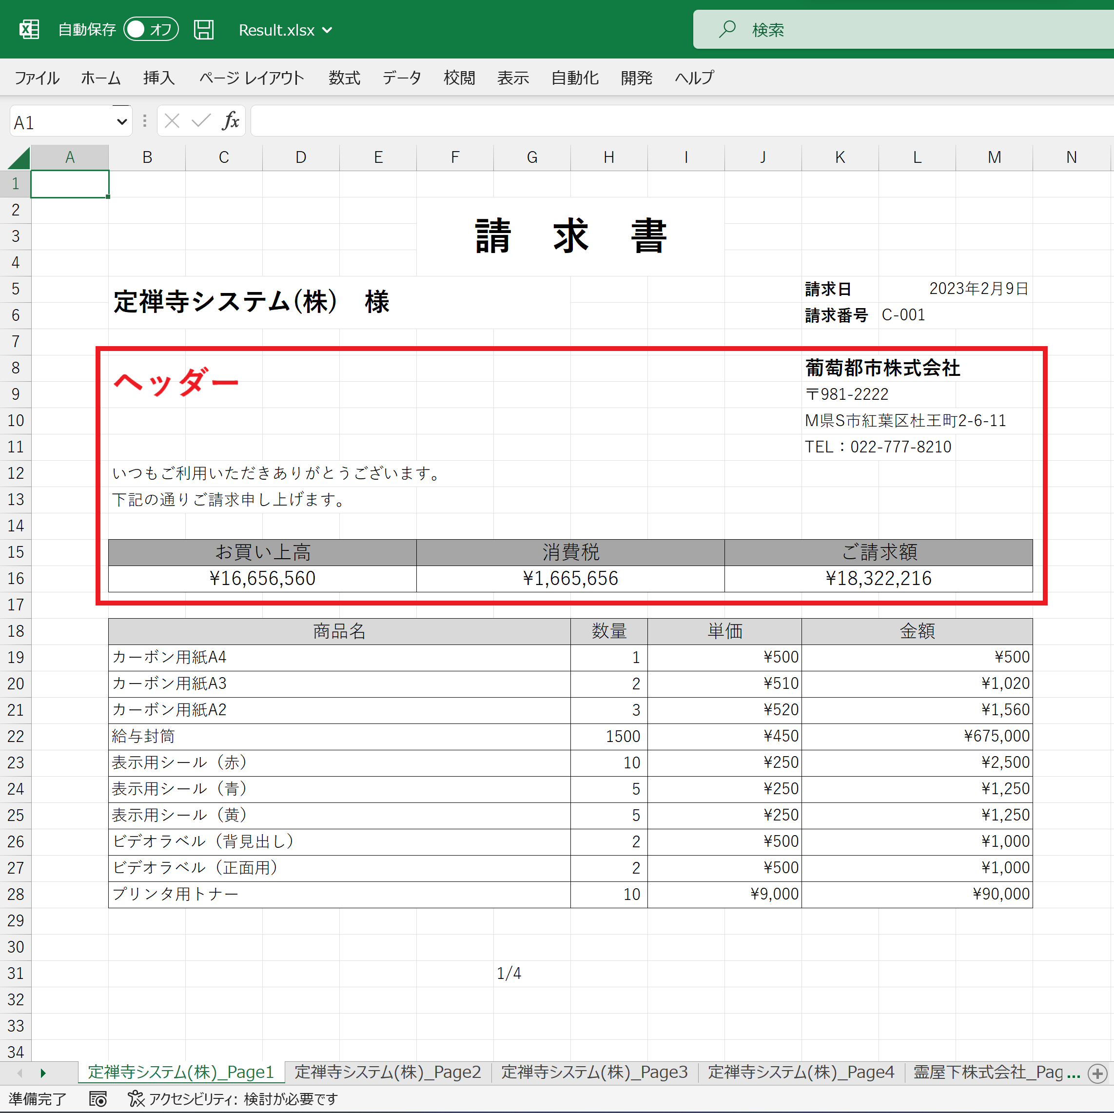Expand the Name Box dropdown arrow

pos(122,122)
